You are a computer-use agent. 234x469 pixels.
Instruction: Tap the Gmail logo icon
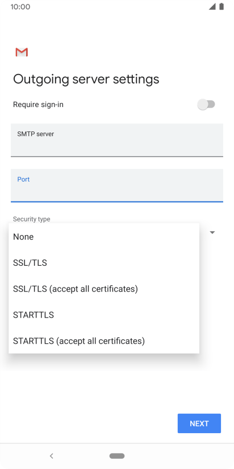[22, 52]
